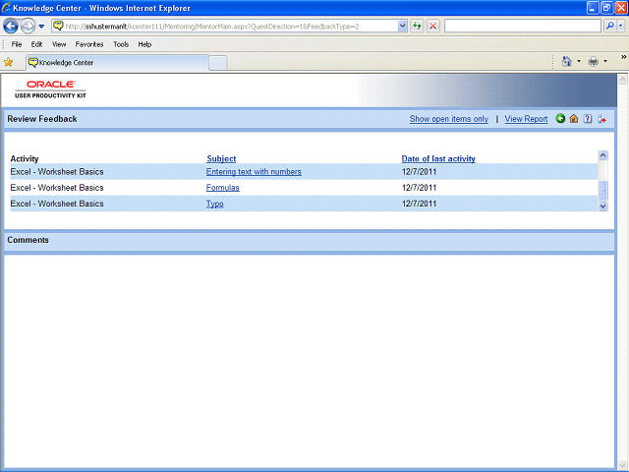Viewport: 629px width, 472px height.
Task: Expand the toolbar overflow chevron
Action: [623, 57]
